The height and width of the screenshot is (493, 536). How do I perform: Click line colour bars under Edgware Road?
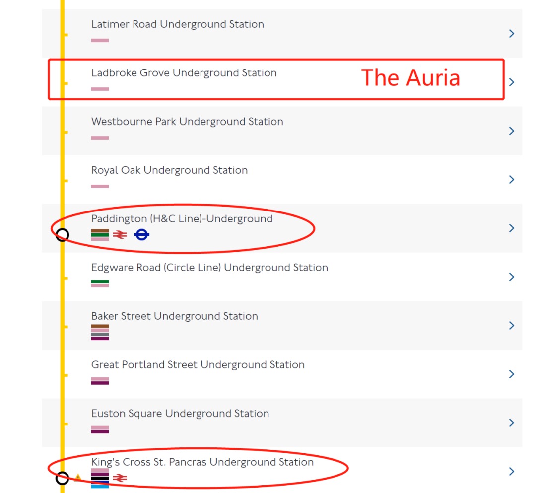(x=100, y=283)
